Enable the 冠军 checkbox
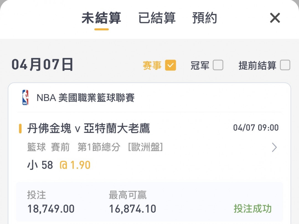The height and width of the screenshot is (224, 299). point(218,65)
